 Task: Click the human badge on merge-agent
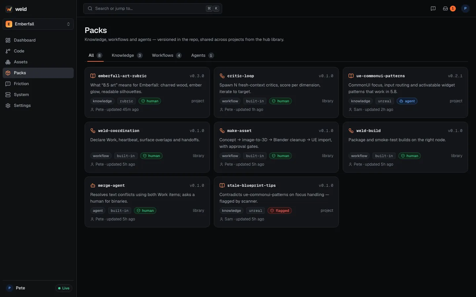click(x=145, y=211)
